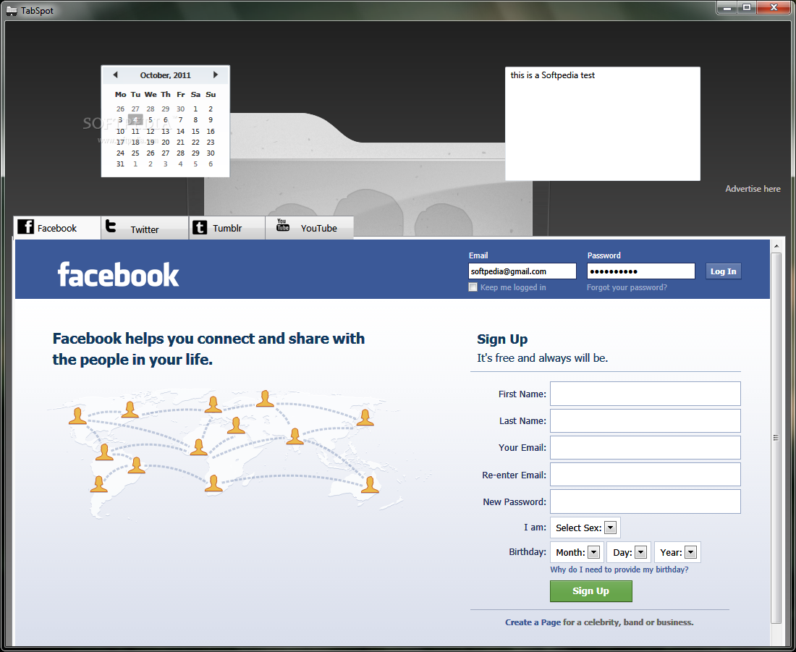Image resolution: width=796 pixels, height=652 pixels.
Task: Select October 19 in calendar
Action: coord(151,142)
